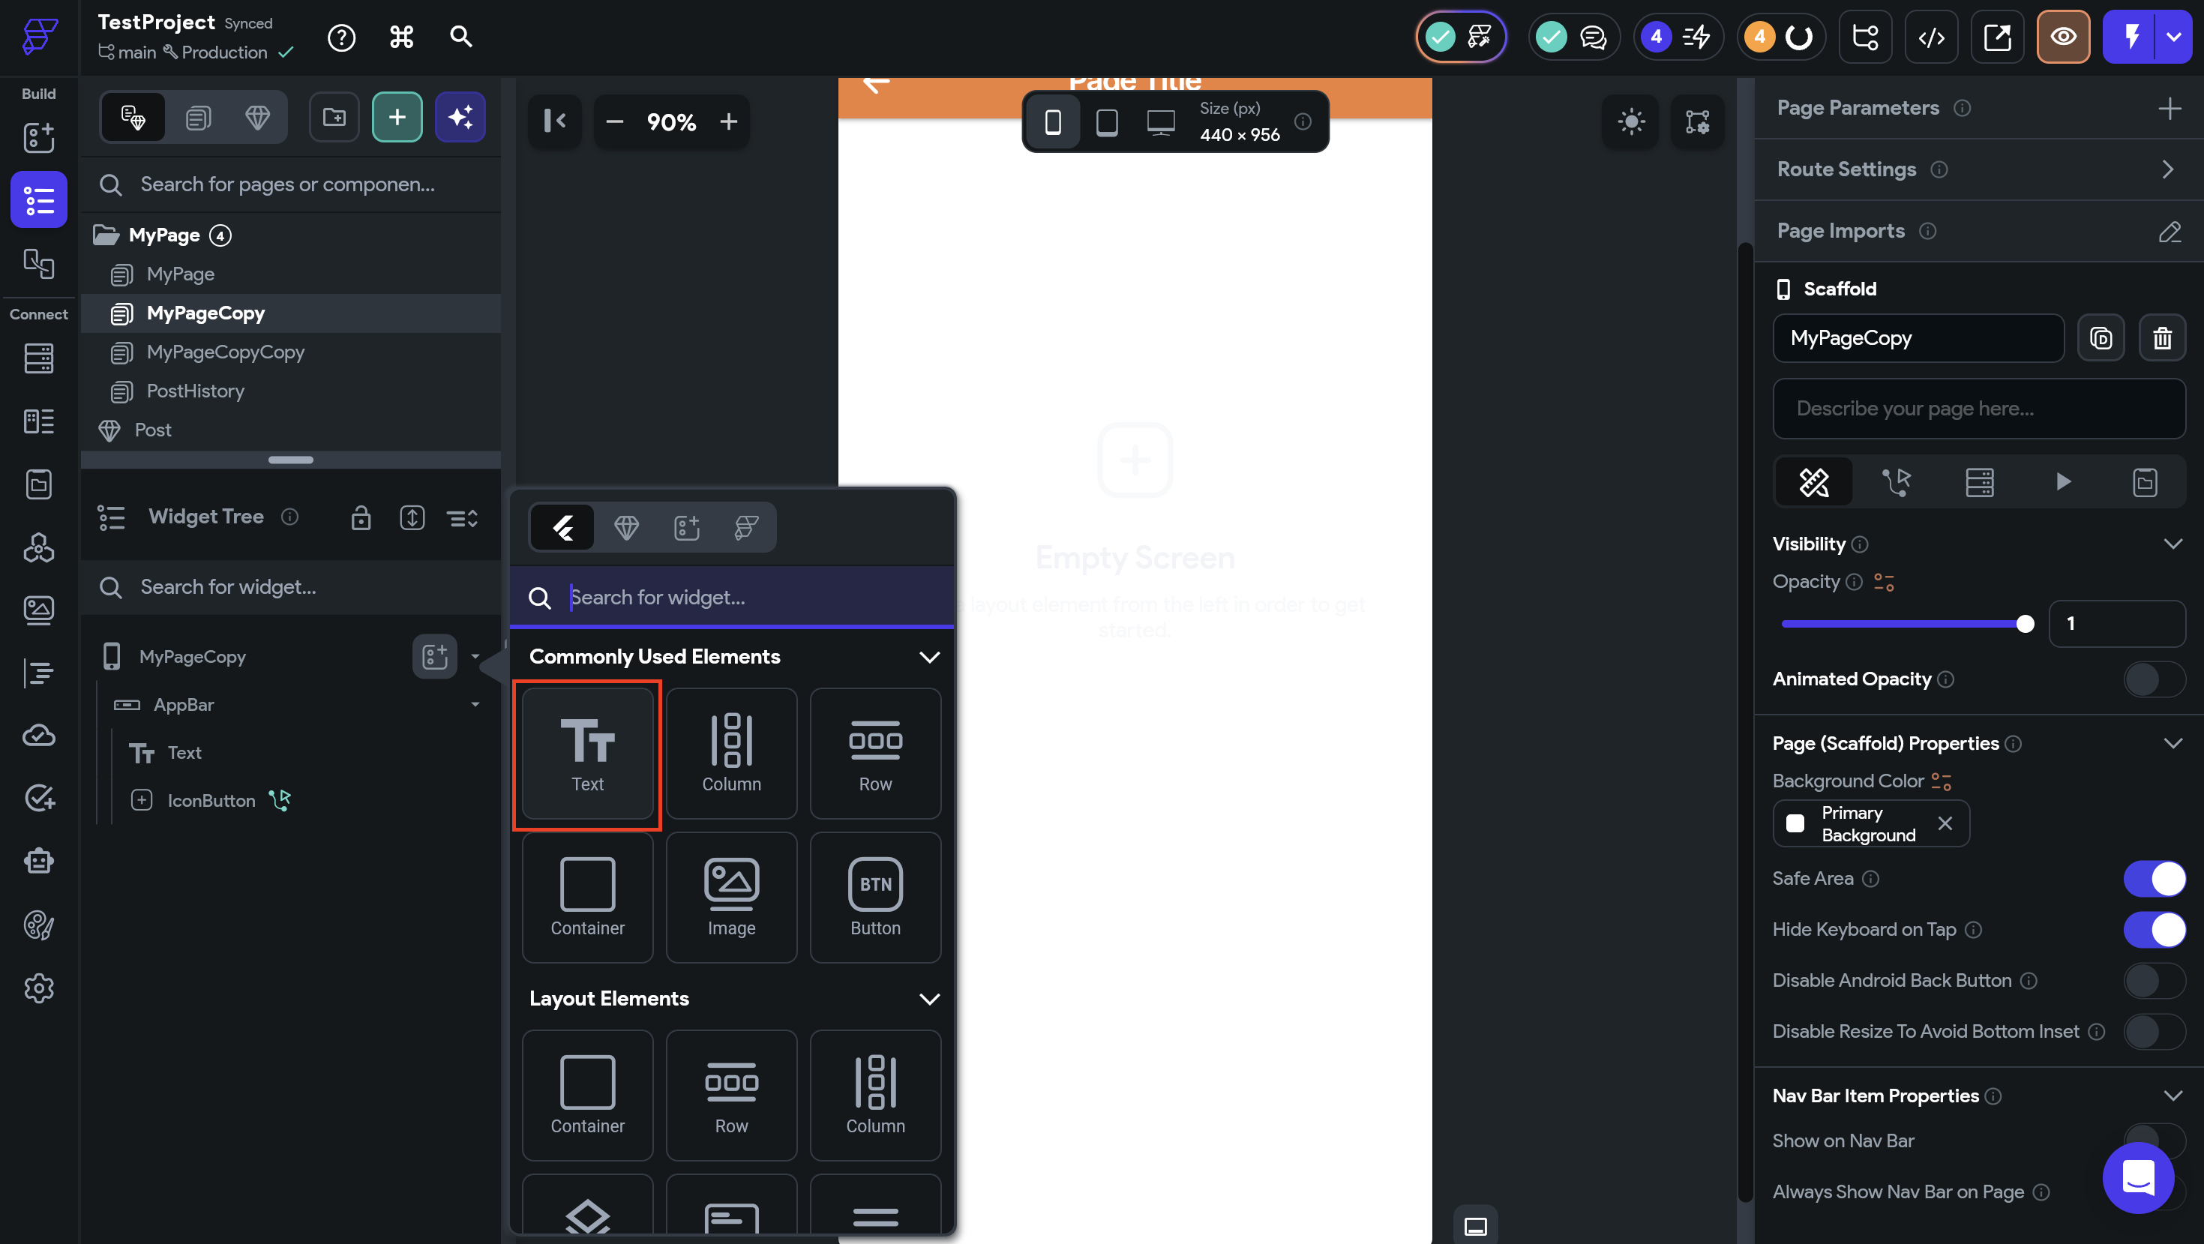Open preview mode with the eye icon
The image size is (2204, 1244).
click(x=2063, y=37)
